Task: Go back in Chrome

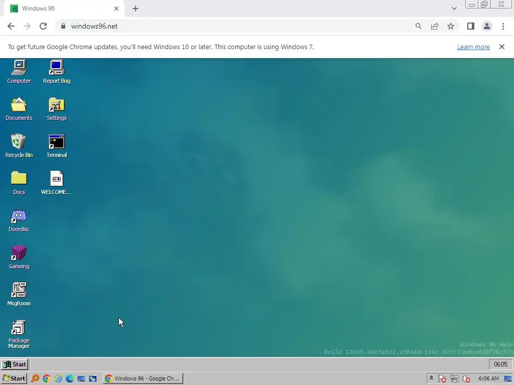Action: pos(11,26)
